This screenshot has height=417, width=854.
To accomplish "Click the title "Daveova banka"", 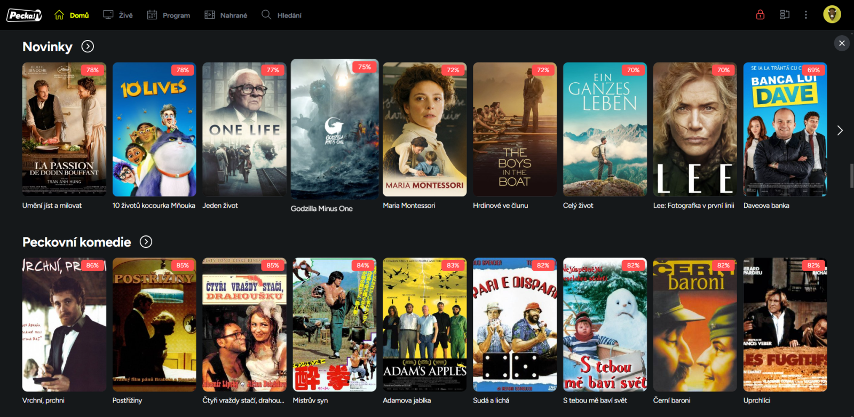I will pyautogui.click(x=766, y=206).
